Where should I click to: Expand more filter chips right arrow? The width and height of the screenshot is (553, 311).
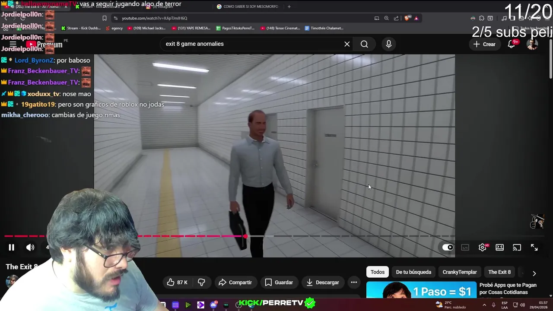(x=534, y=273)
